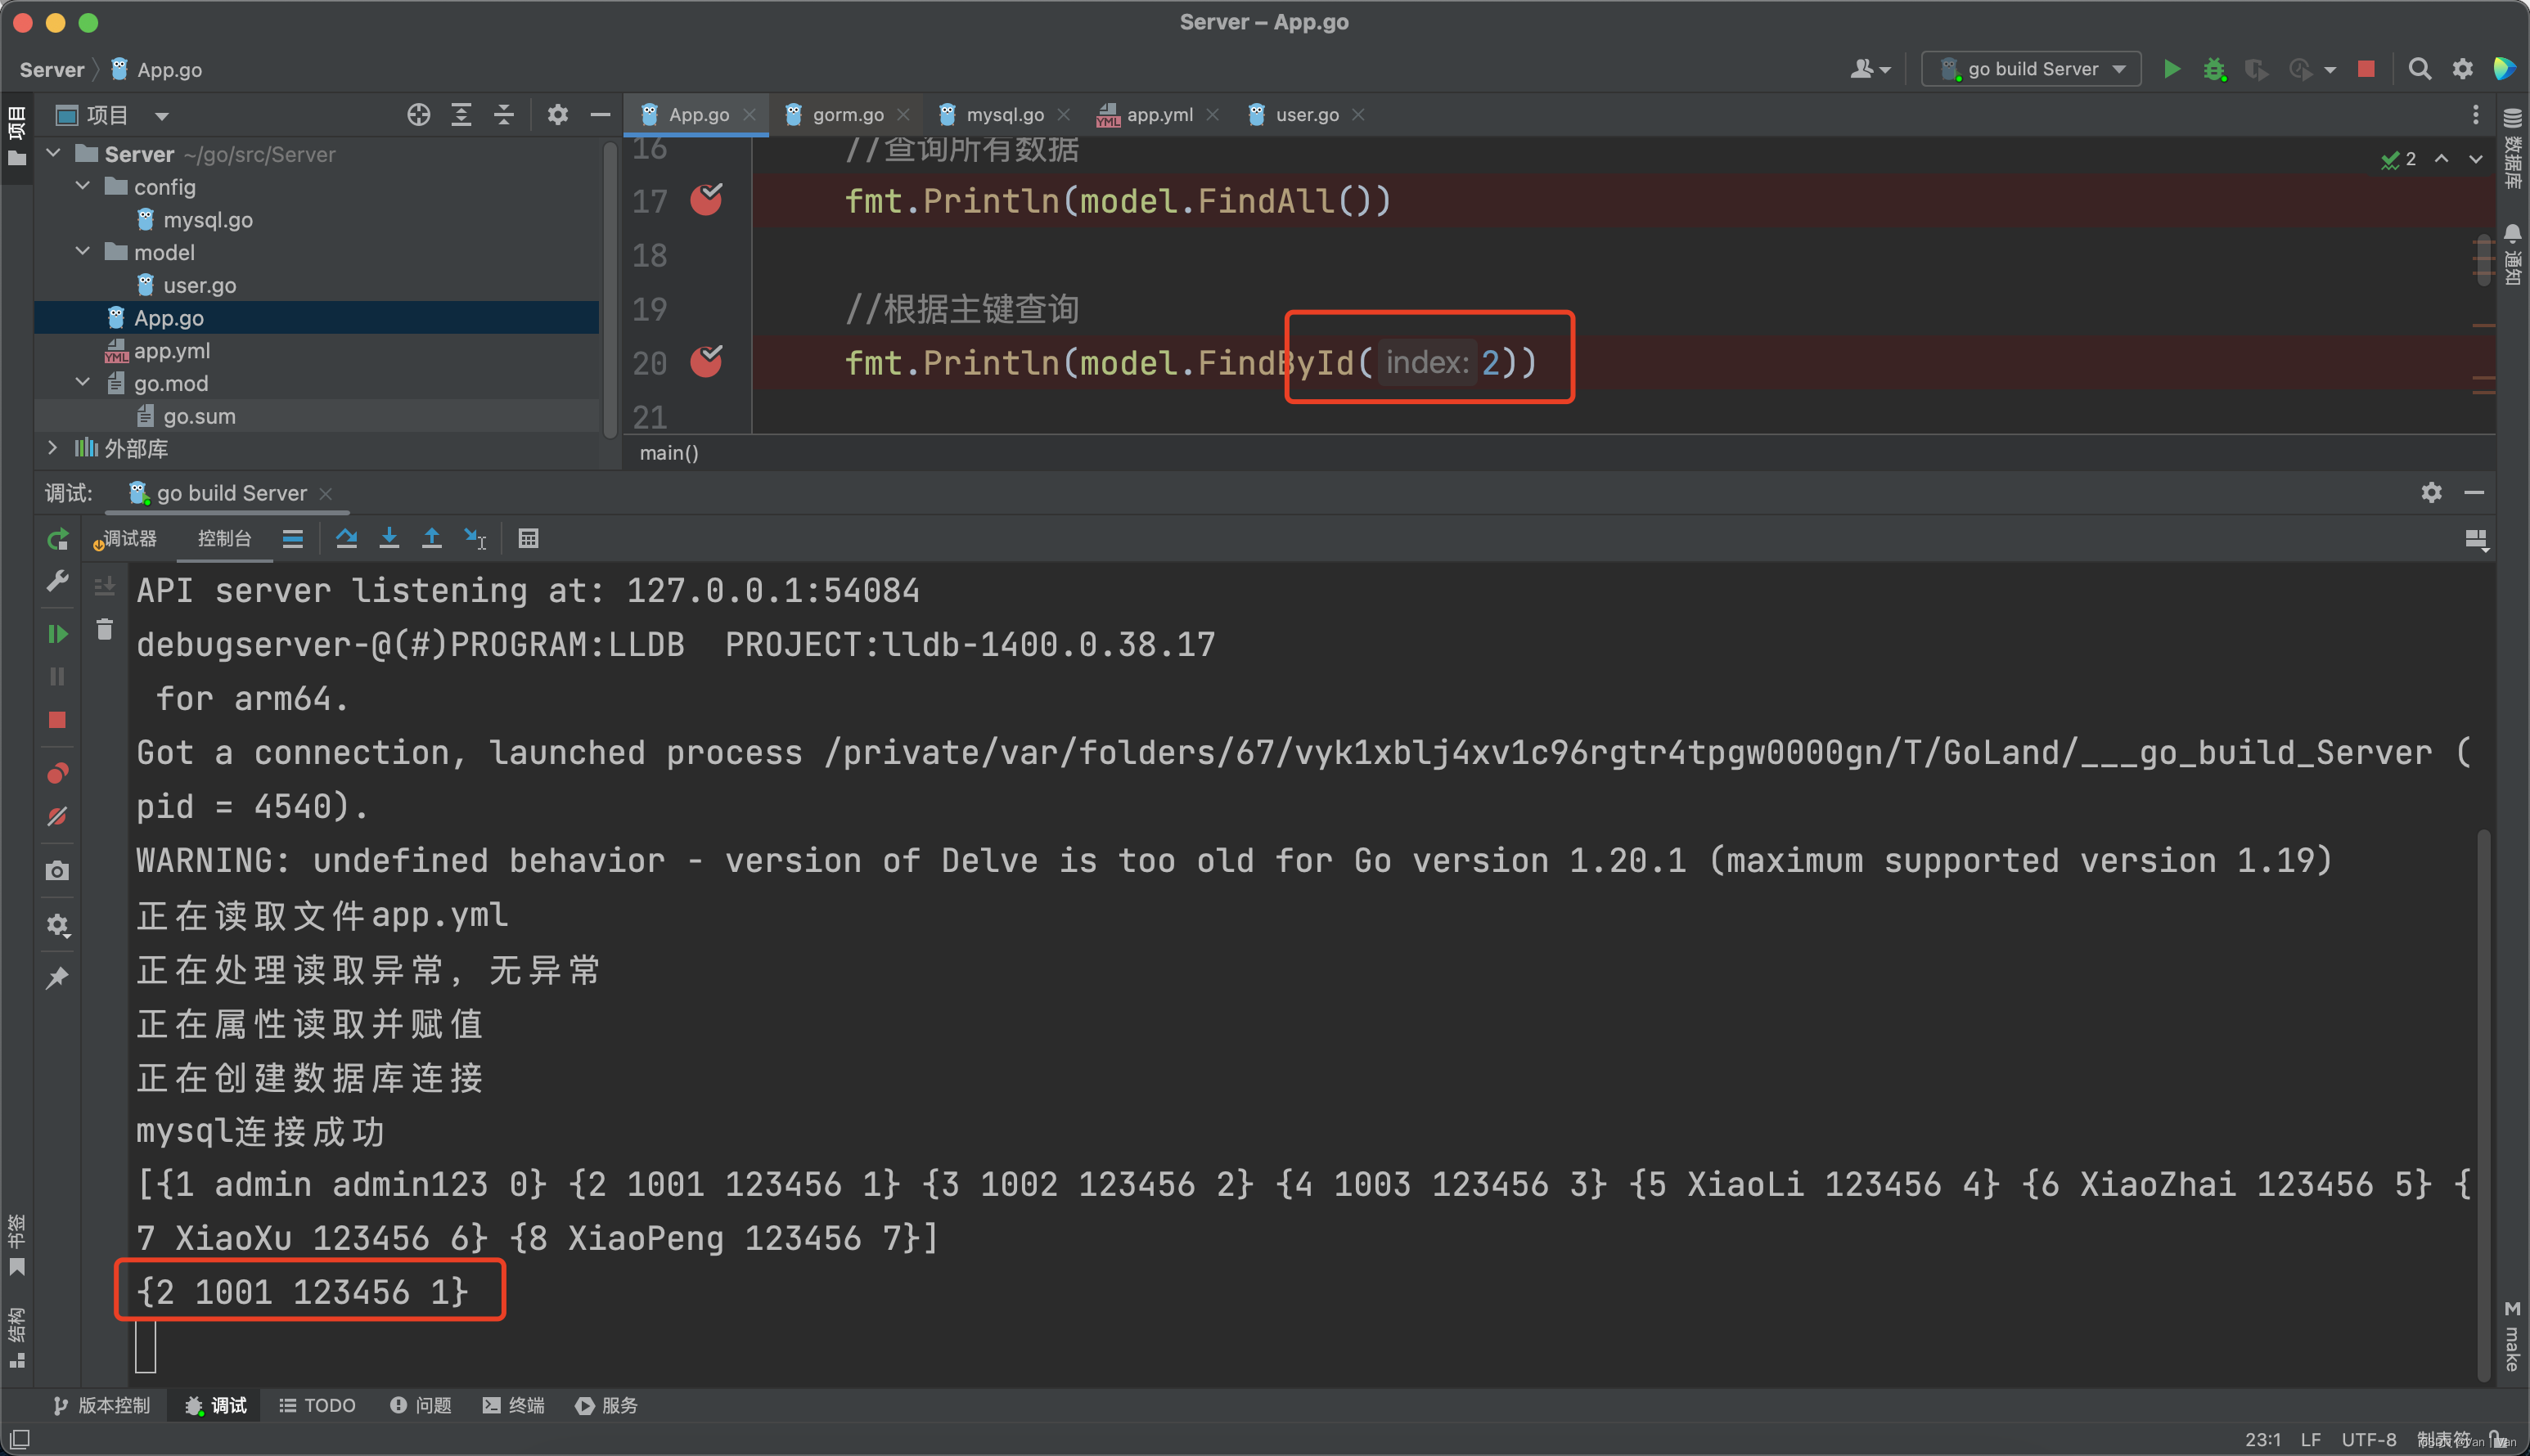Open the 终端 terminal tool window
Image resolution: width=2530 pixels, height=1456 pixels.
[514, 1405]
